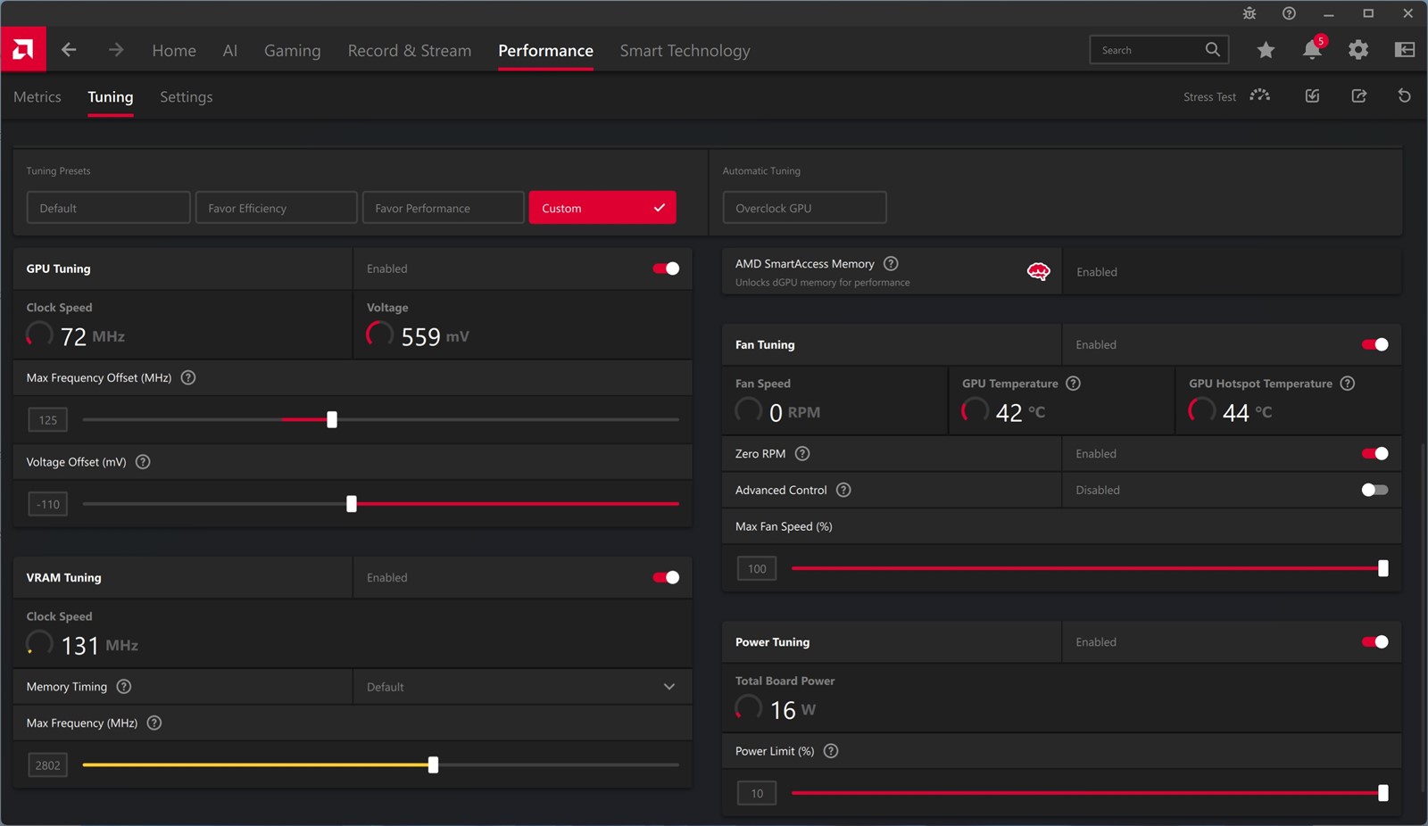Show help for Zero RPM
The image size is (1428, 826).
802,454
